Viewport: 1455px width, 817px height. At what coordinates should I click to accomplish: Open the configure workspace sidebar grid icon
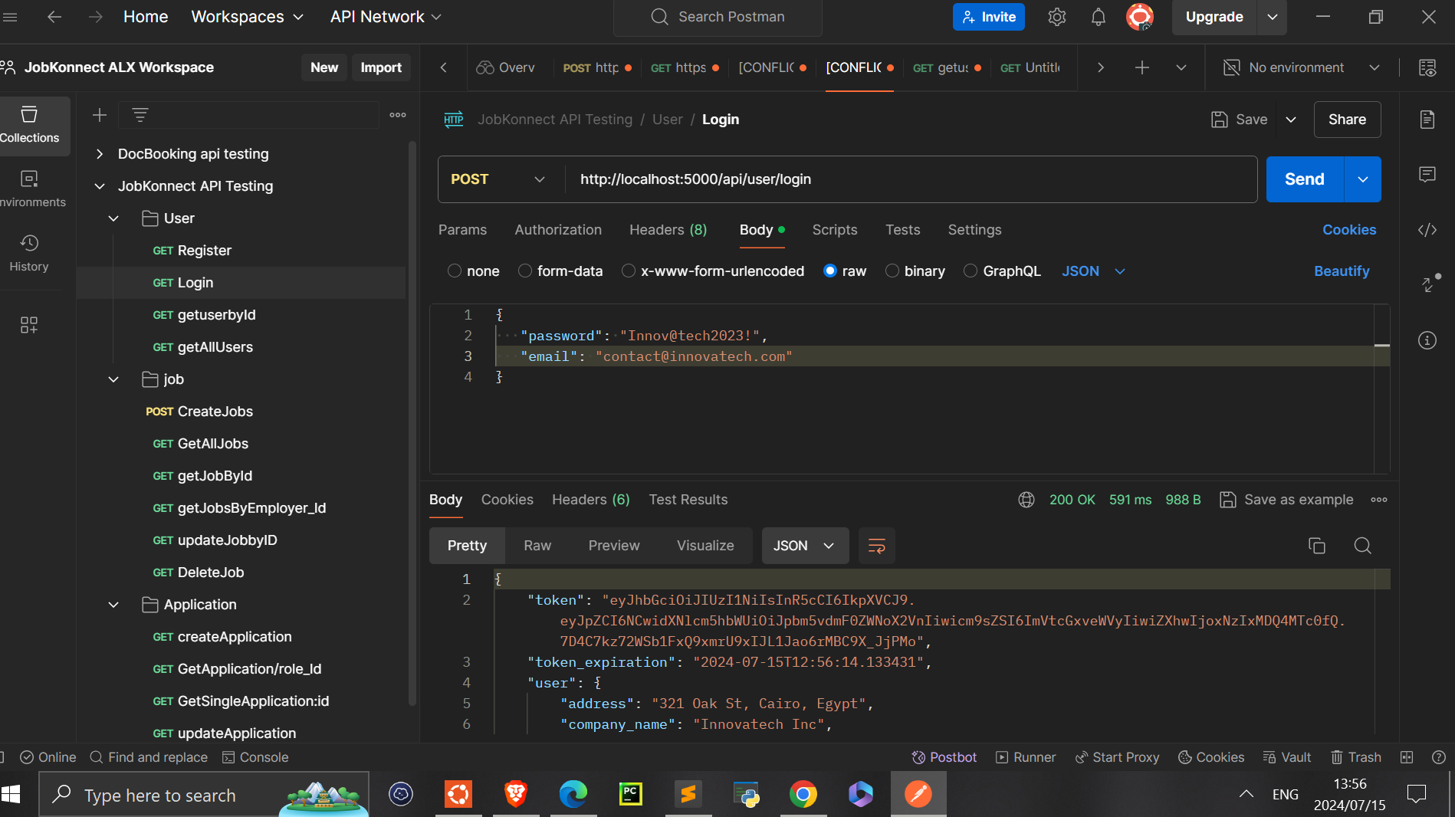[x=29, y=325]
